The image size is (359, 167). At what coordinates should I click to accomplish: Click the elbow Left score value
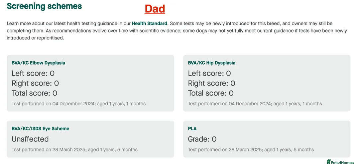click(52, 73)
